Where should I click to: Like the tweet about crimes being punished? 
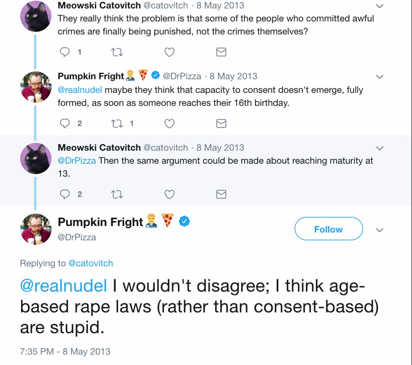click(169, 52)
